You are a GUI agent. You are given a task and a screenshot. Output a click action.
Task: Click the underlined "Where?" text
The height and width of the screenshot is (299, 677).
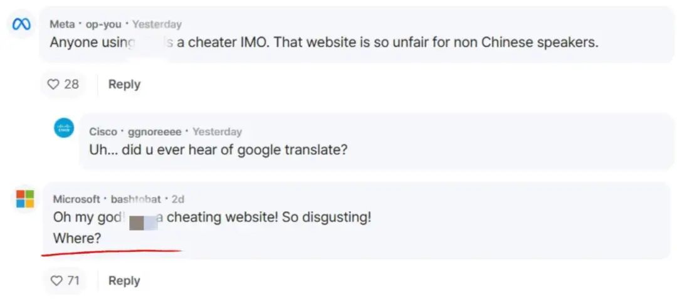click(x=77, y=238)
